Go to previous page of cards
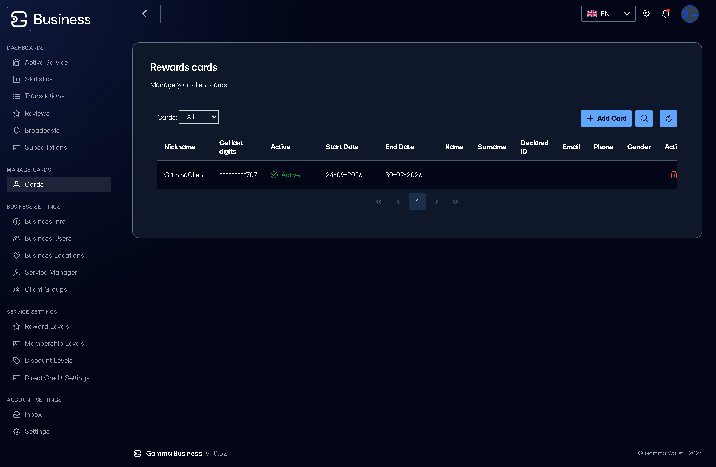 tap(398, 202)
